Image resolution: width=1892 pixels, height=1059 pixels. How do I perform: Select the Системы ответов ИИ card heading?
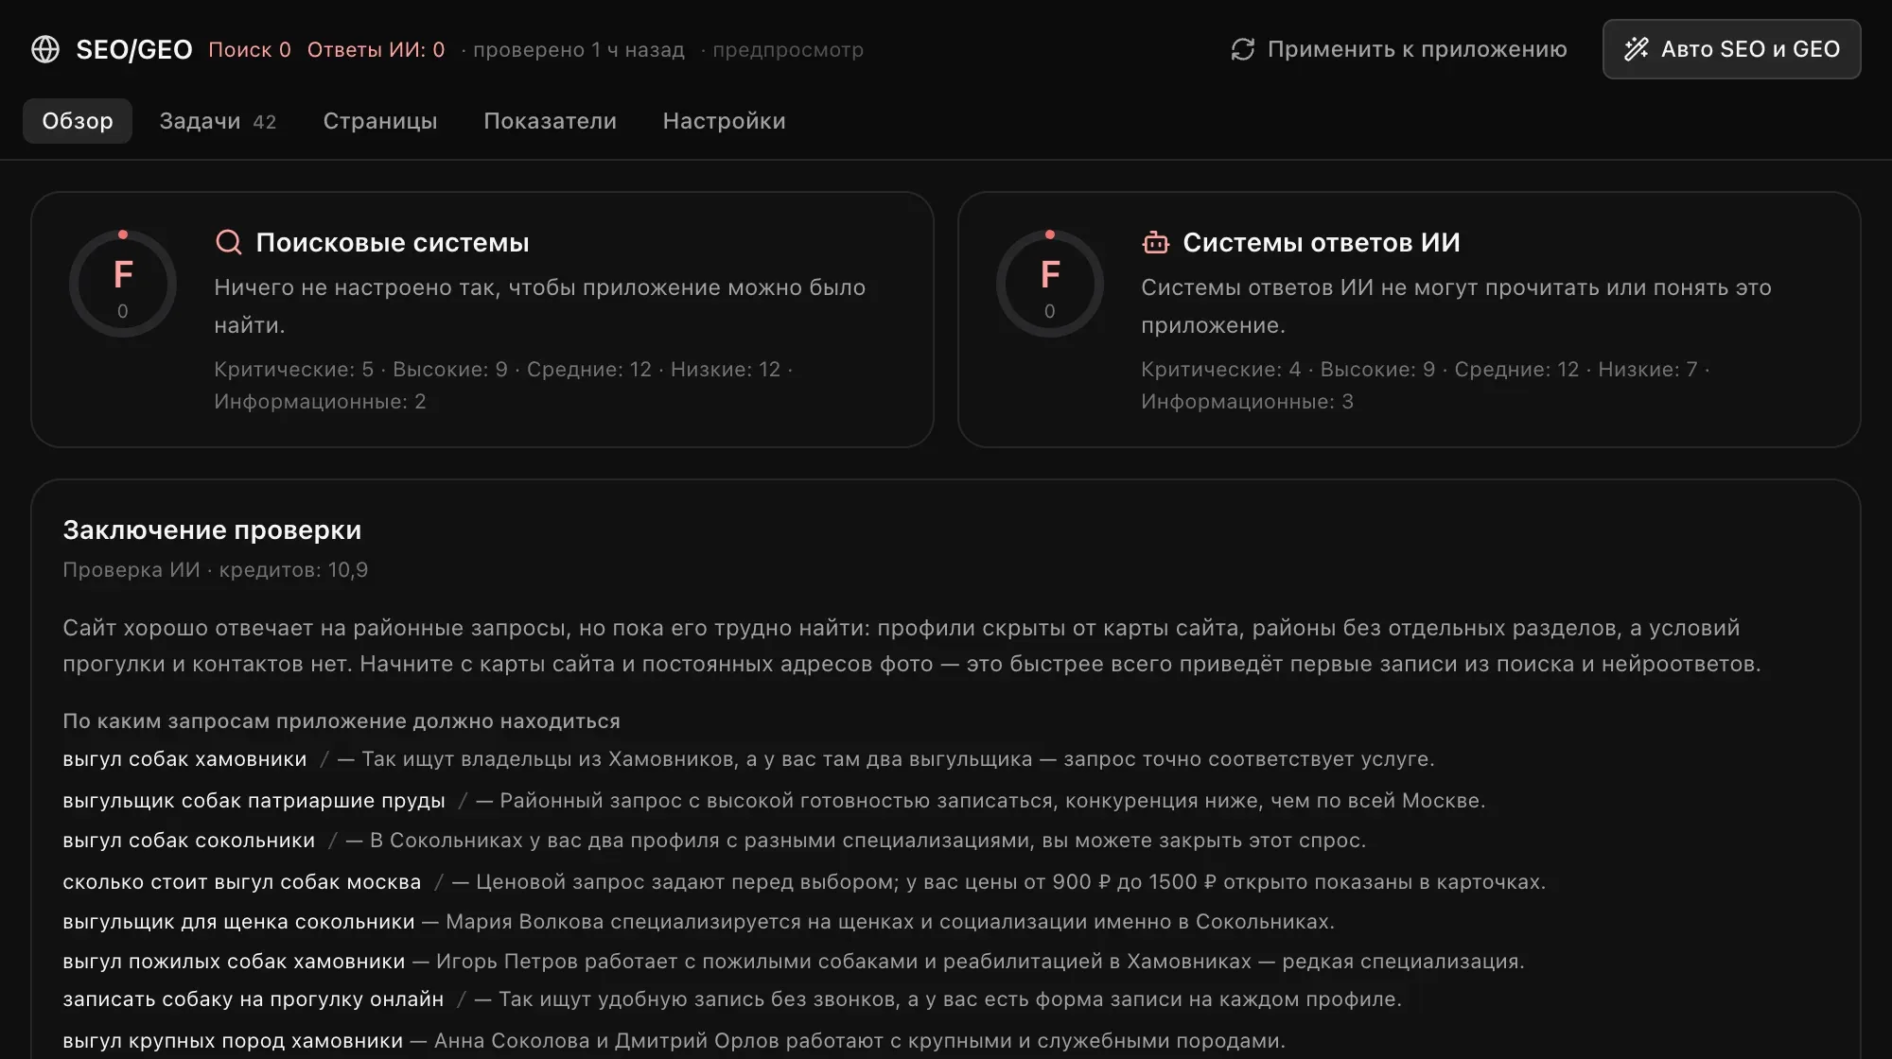point(1322,243)
